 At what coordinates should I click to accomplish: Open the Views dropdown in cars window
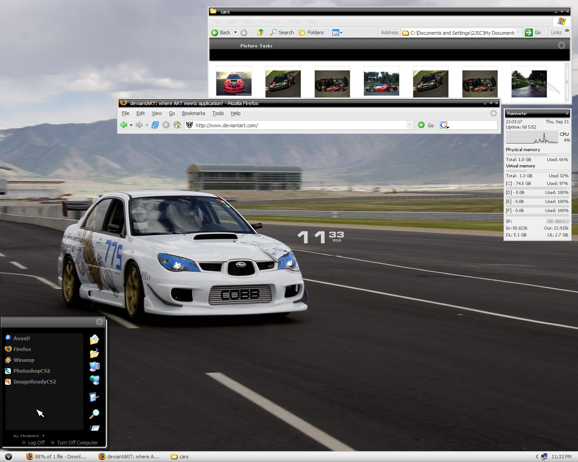tap(337, 32)
